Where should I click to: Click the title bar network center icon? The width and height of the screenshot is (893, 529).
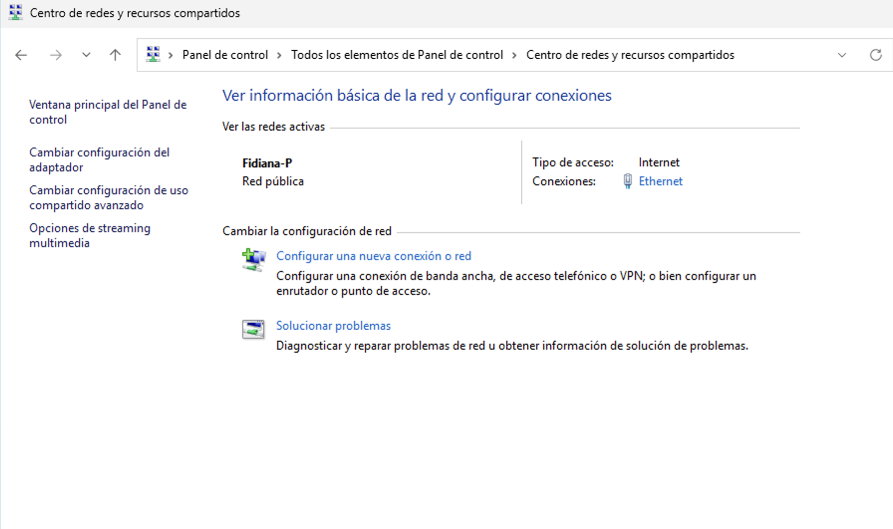[15, 12]
